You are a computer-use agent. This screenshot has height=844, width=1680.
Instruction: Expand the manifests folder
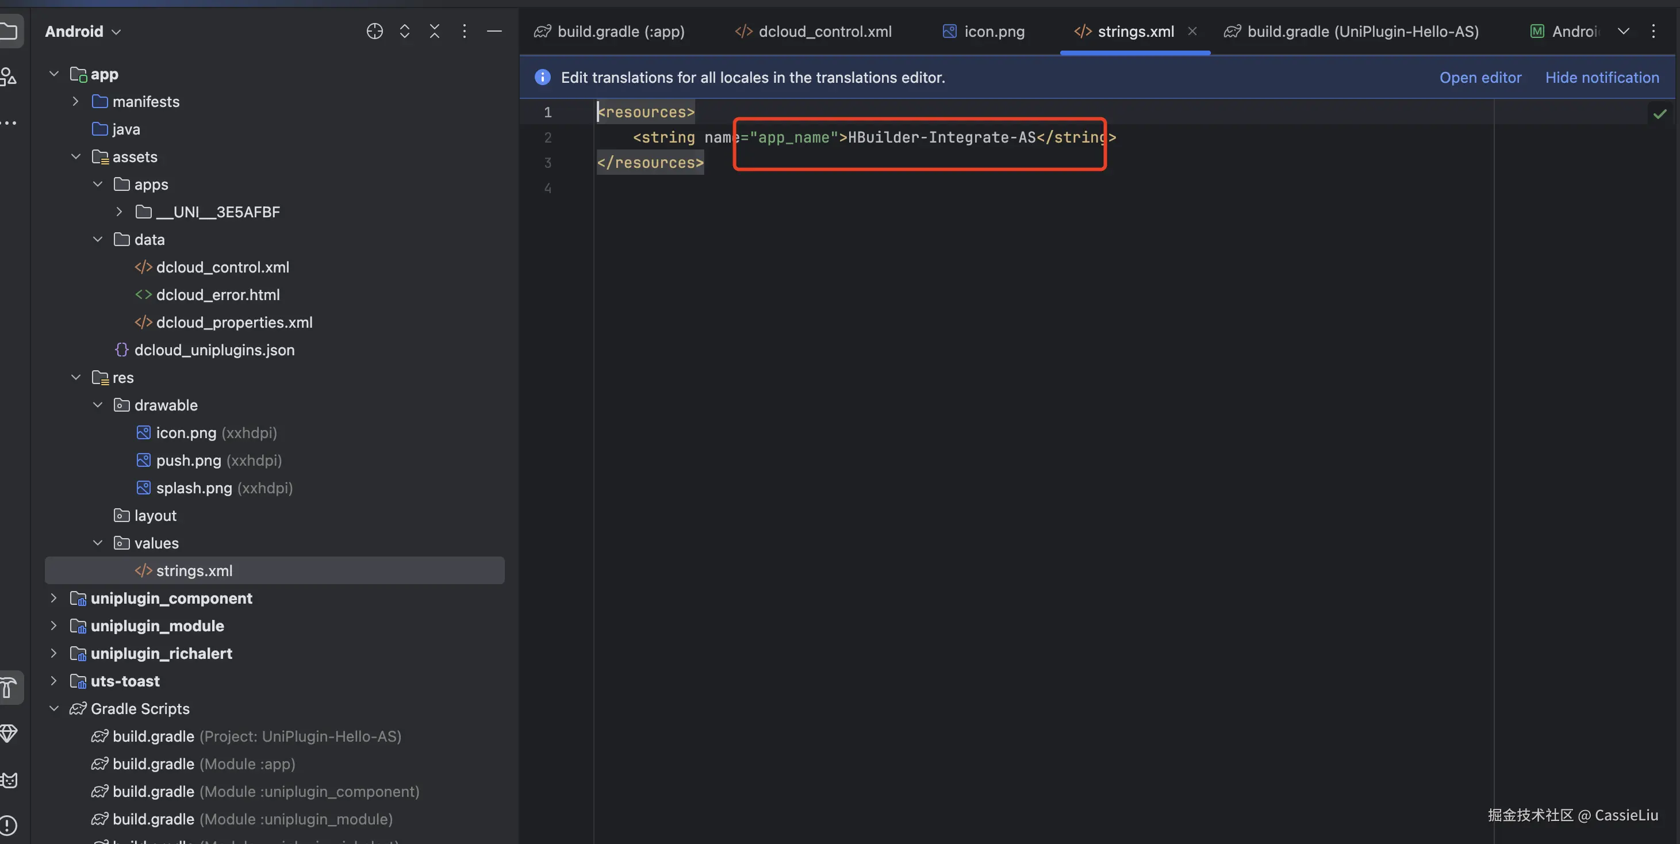coord(76,102)
